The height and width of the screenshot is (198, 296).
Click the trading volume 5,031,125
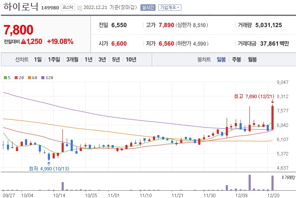pyautogui.click(x=268, y=25)
